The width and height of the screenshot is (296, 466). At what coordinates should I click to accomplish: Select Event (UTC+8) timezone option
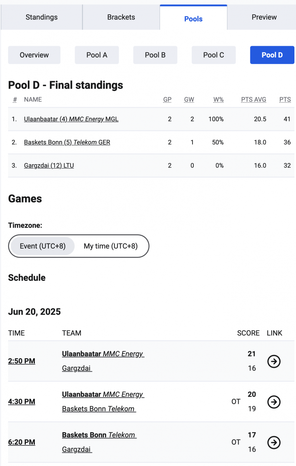click(x=43, y=246)
